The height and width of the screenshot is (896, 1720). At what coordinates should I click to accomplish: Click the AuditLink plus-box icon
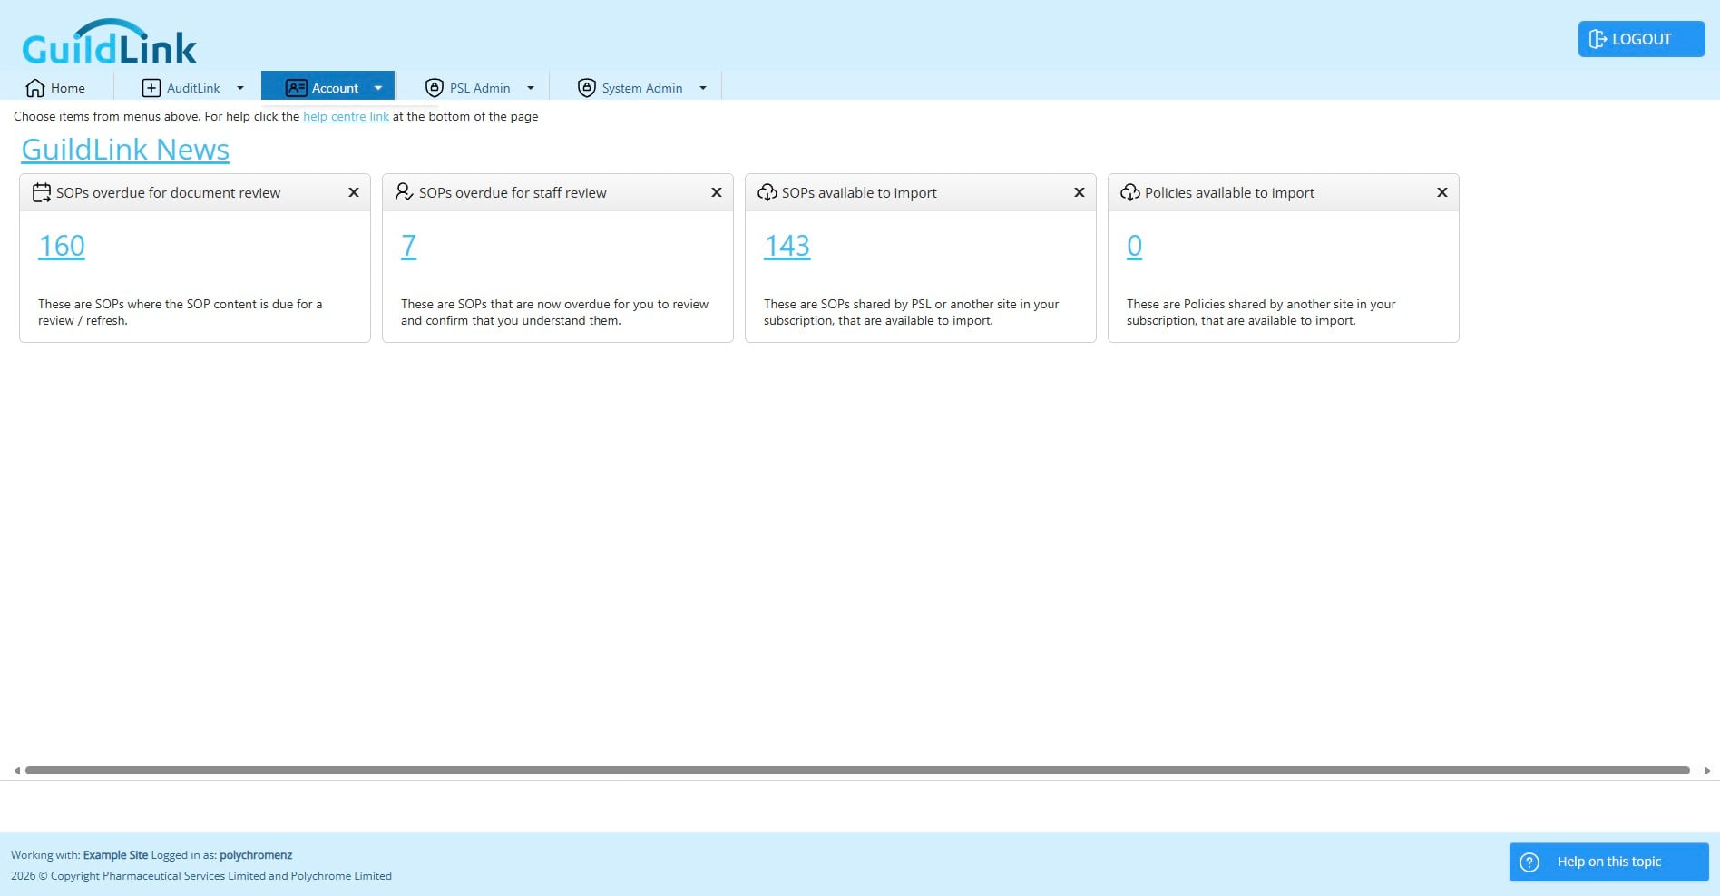(x=151, y=88)
